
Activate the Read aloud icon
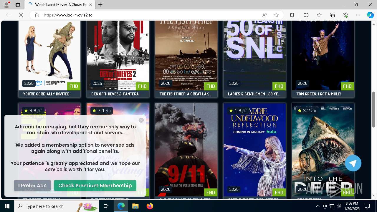[264, 15]
